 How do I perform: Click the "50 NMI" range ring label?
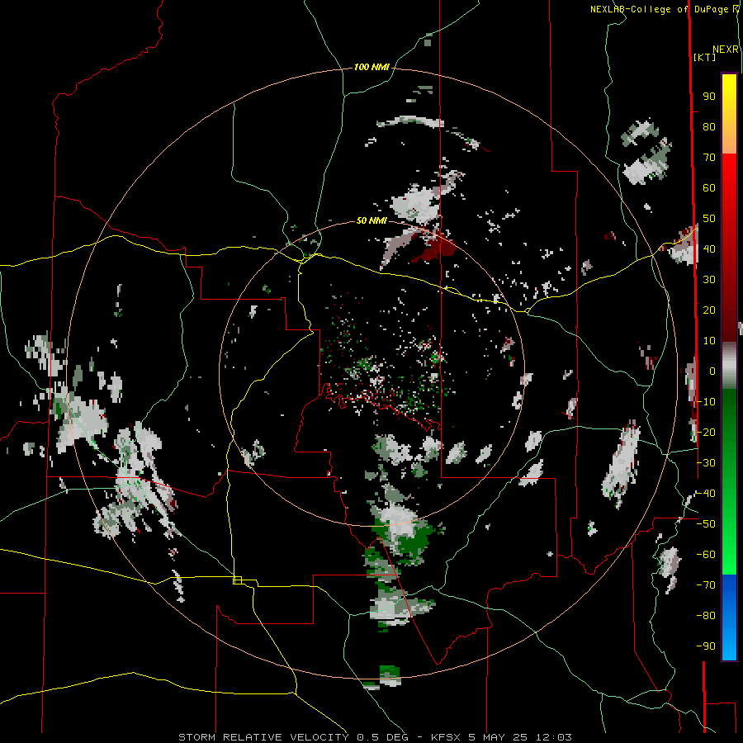tap(371, 220)
